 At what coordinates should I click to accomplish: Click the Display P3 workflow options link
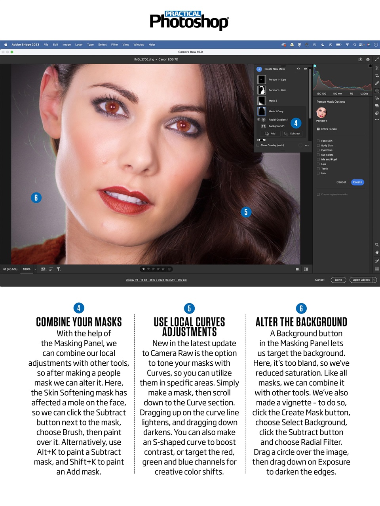[156, 279]
